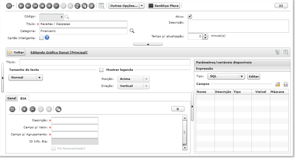Toggle Foi Parametrizado checkbox

click(54, 149)
